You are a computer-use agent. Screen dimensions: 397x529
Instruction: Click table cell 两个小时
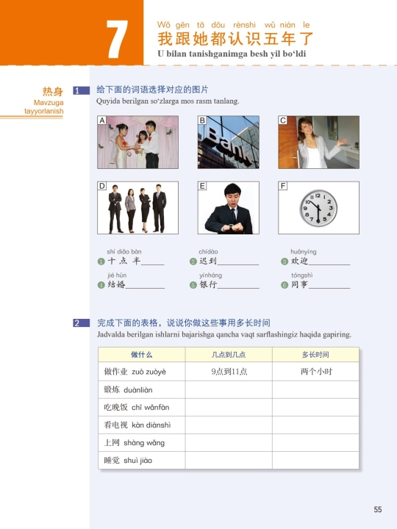pos(315,372)
